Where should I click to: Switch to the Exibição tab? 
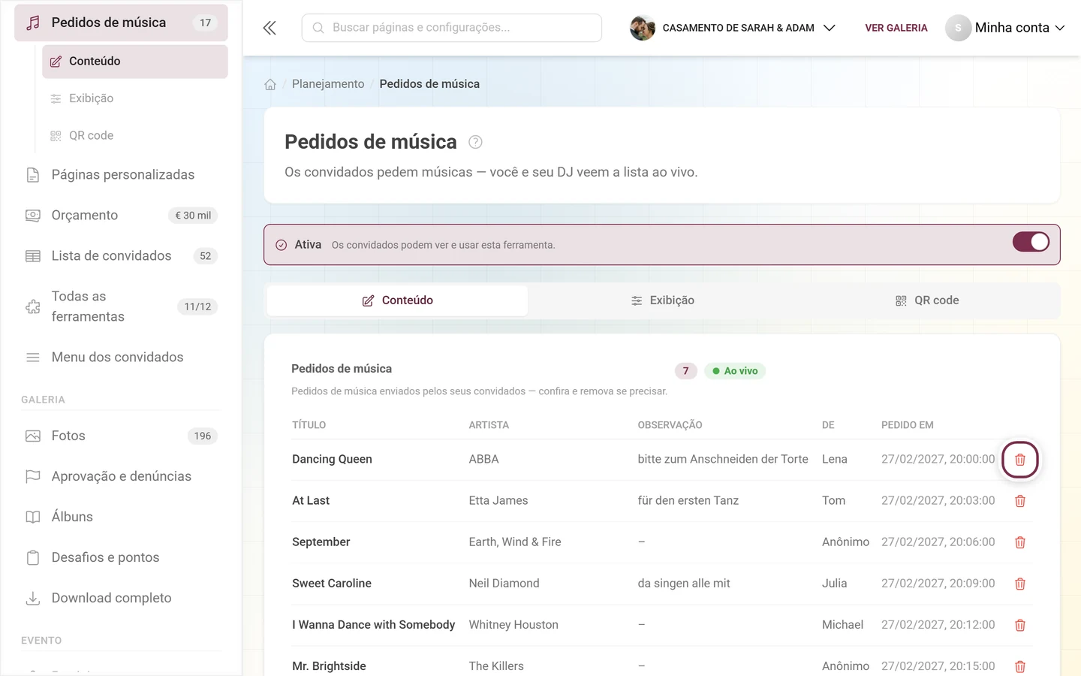[x=662, y=300]
